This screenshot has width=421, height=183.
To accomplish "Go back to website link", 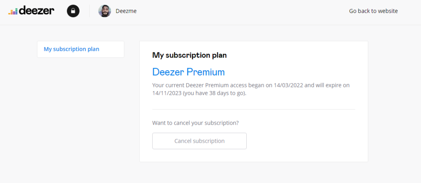I will [373, 11].
